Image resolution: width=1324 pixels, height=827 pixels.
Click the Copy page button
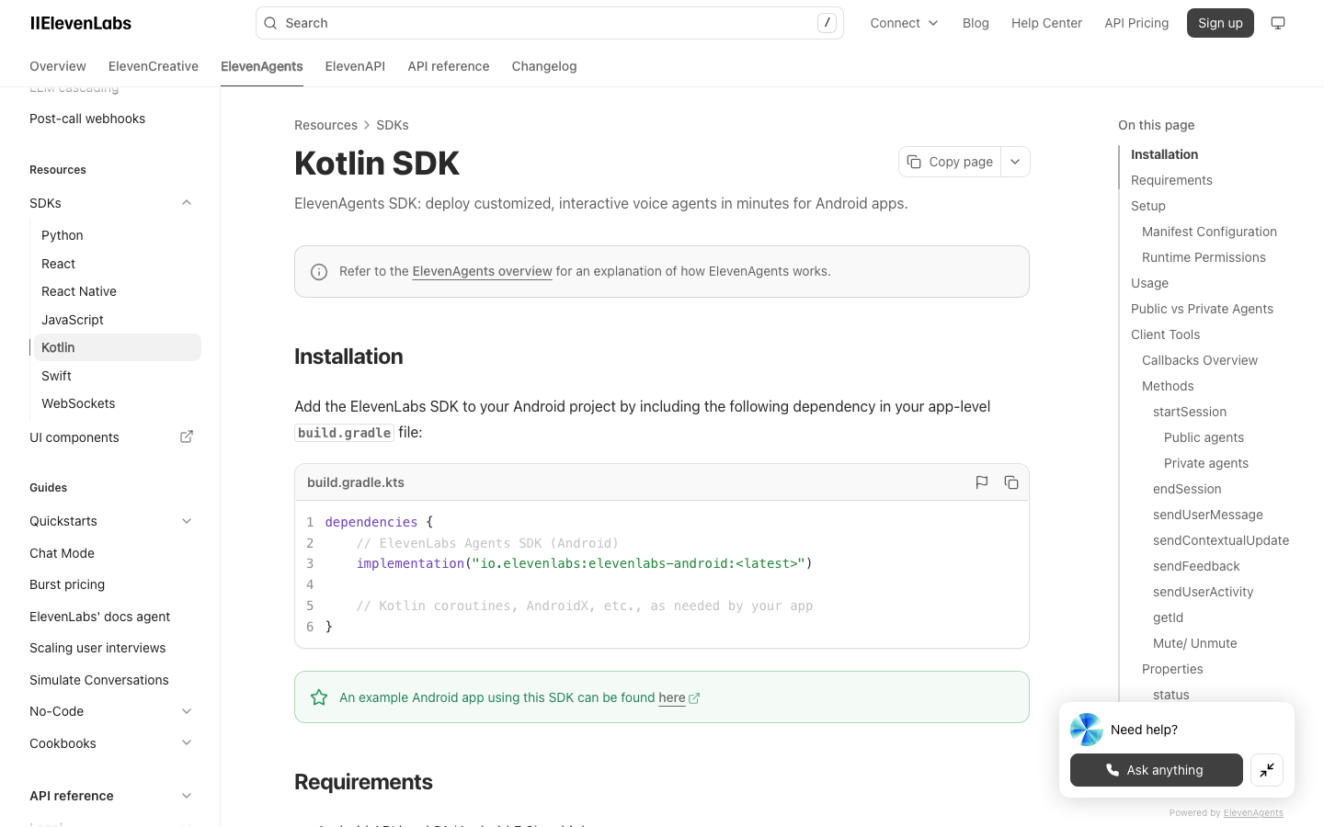950,162
